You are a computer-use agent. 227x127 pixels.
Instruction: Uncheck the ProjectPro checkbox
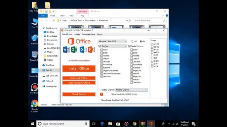click(x=132, y=71)
